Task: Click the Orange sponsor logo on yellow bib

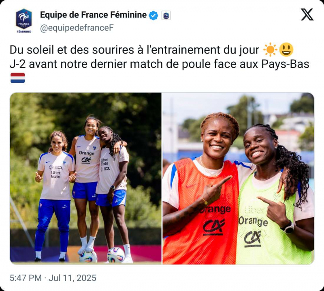Action: tap(253, 222)
